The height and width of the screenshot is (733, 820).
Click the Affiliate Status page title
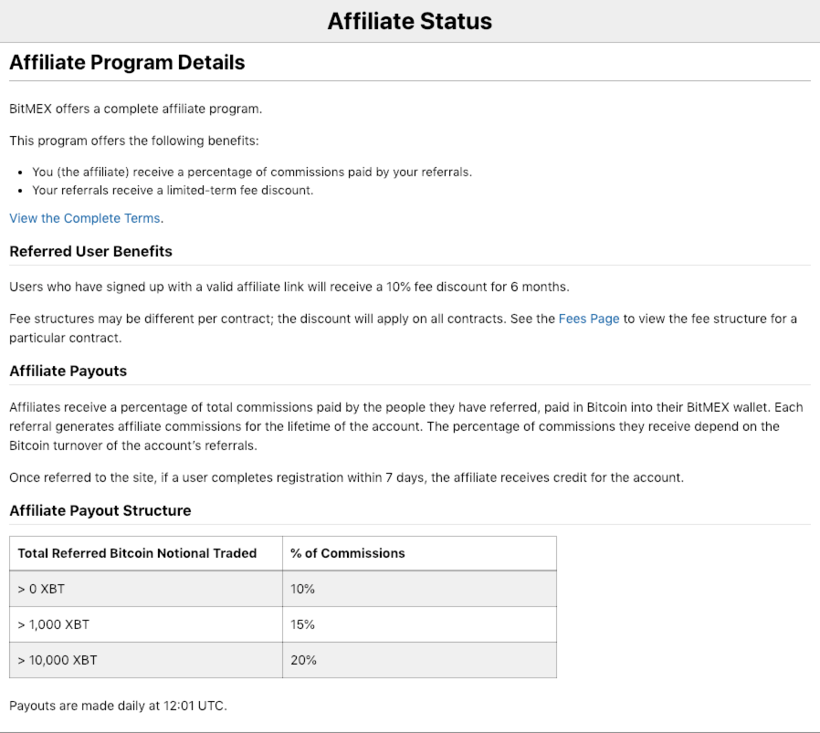[x=409, y=21]
